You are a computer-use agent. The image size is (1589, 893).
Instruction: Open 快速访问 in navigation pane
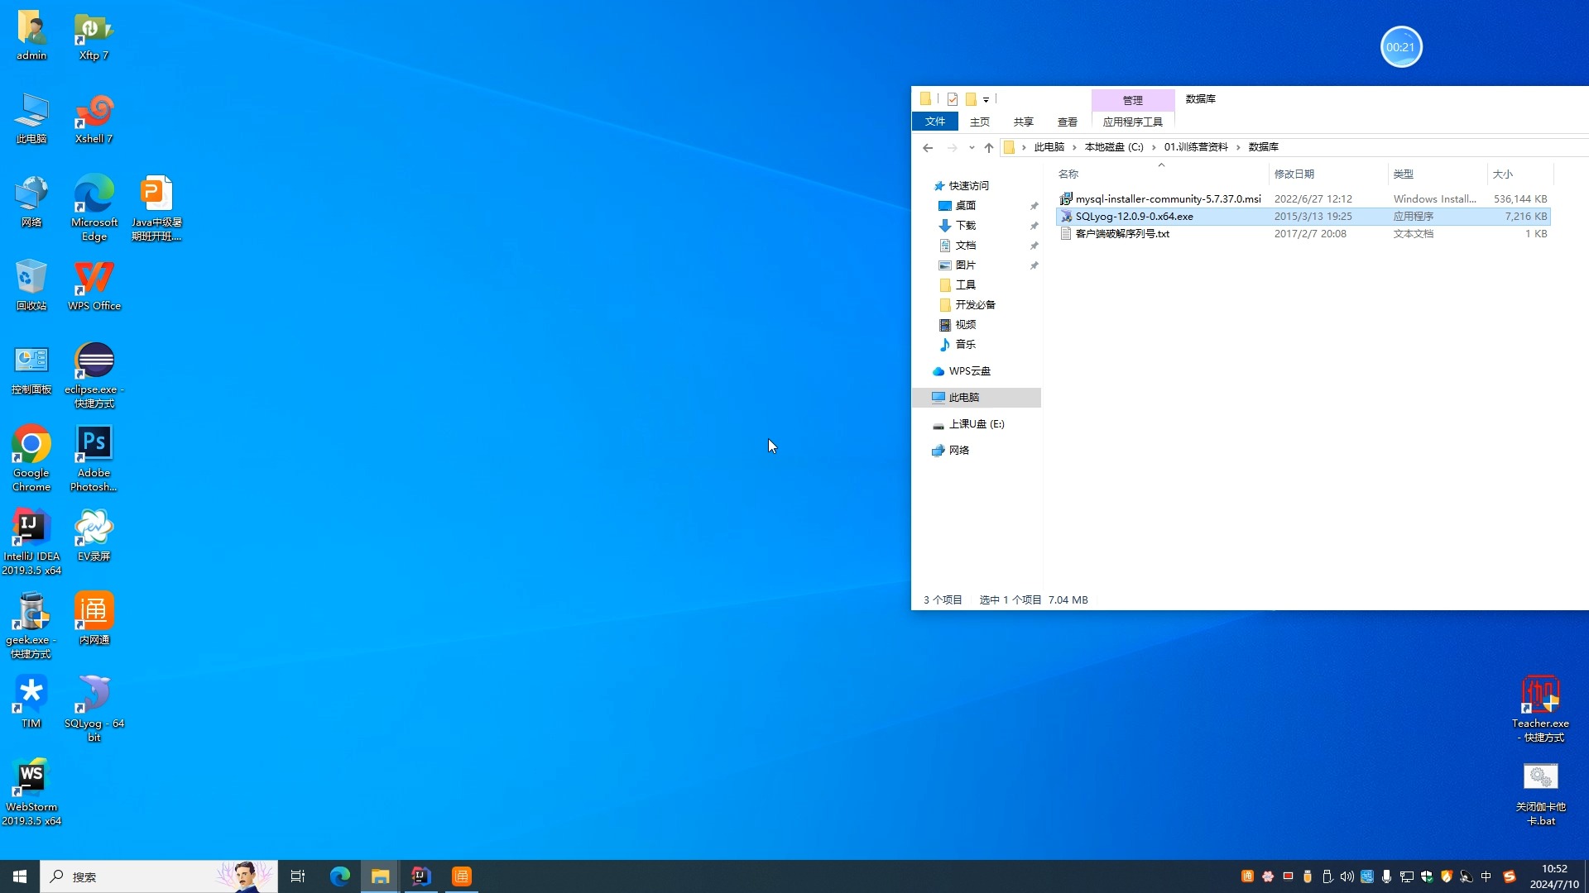(x=968, y=186)
